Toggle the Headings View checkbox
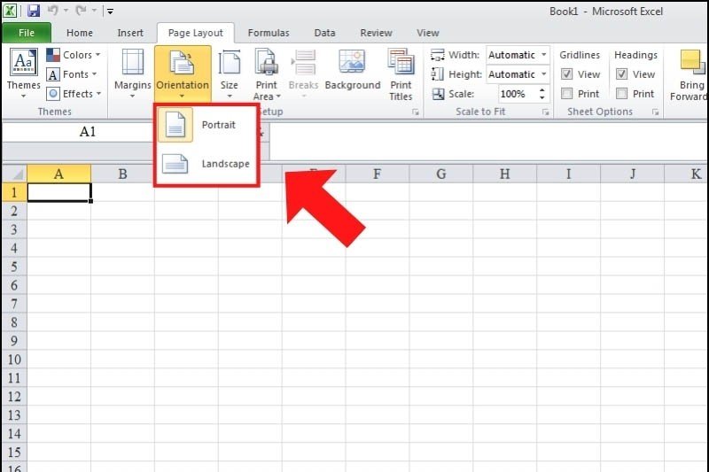 click(x=622, y=74)
